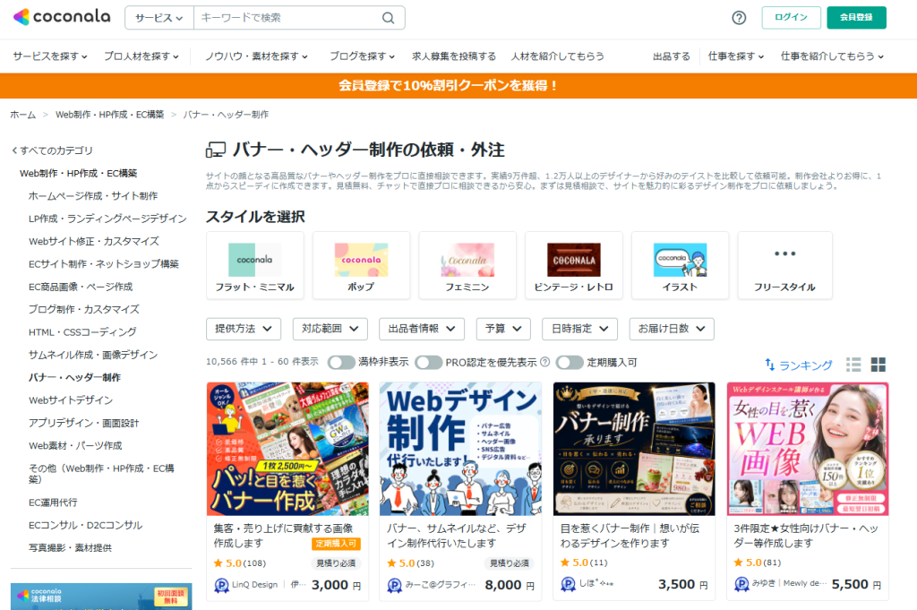The height and width of the screenshot is (610, 917).
Task: Open the help question mark icon
Action: tap(739, 18)
